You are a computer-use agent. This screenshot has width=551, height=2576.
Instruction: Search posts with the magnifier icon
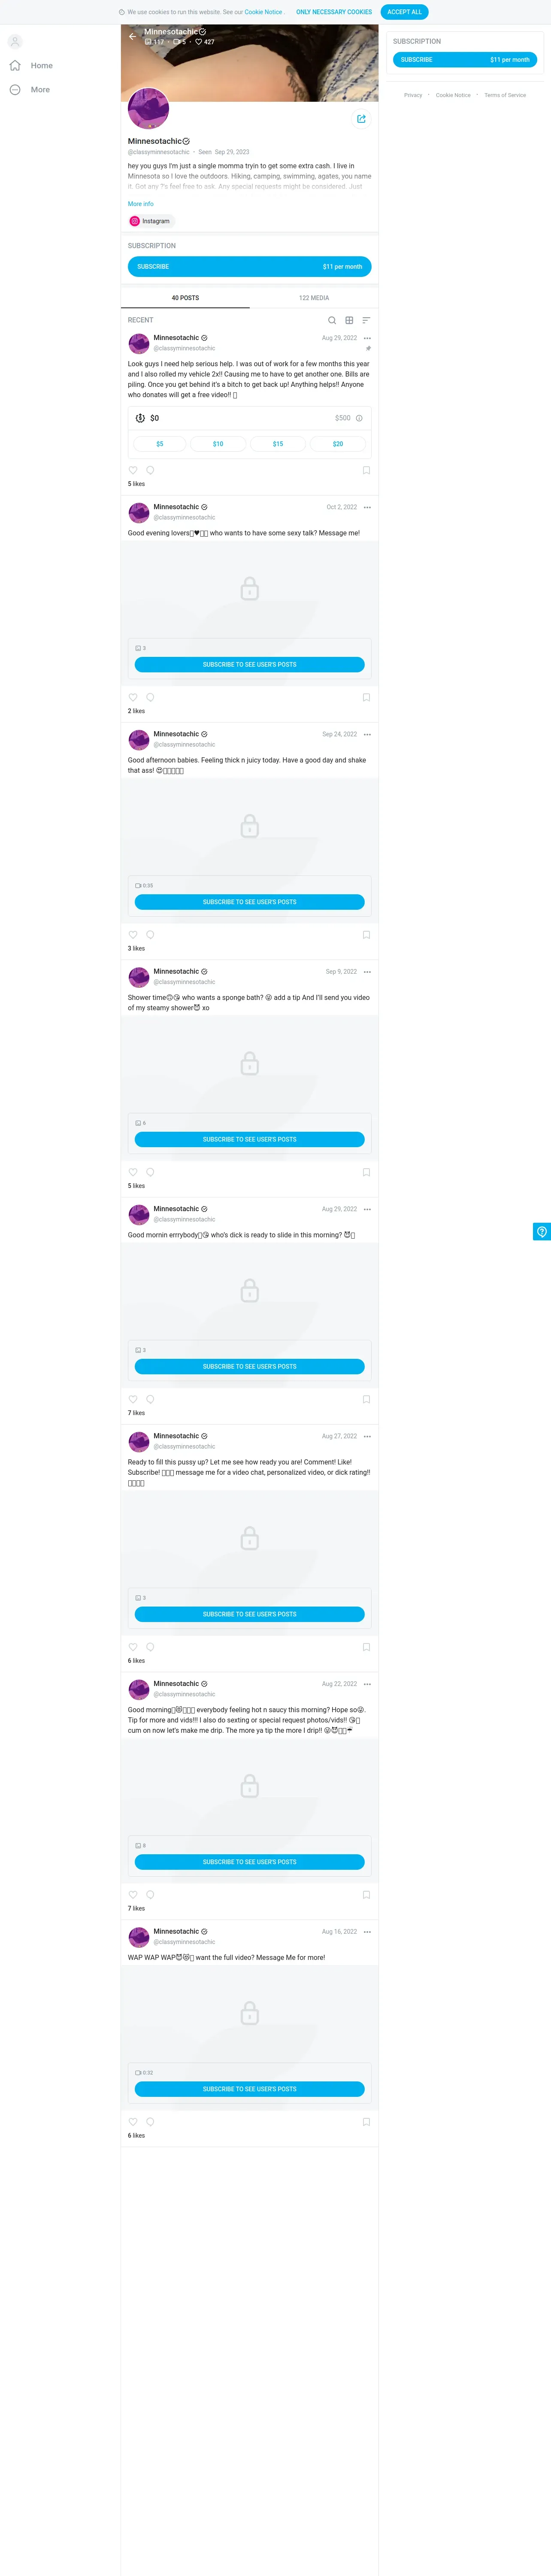tap(332, 320)
